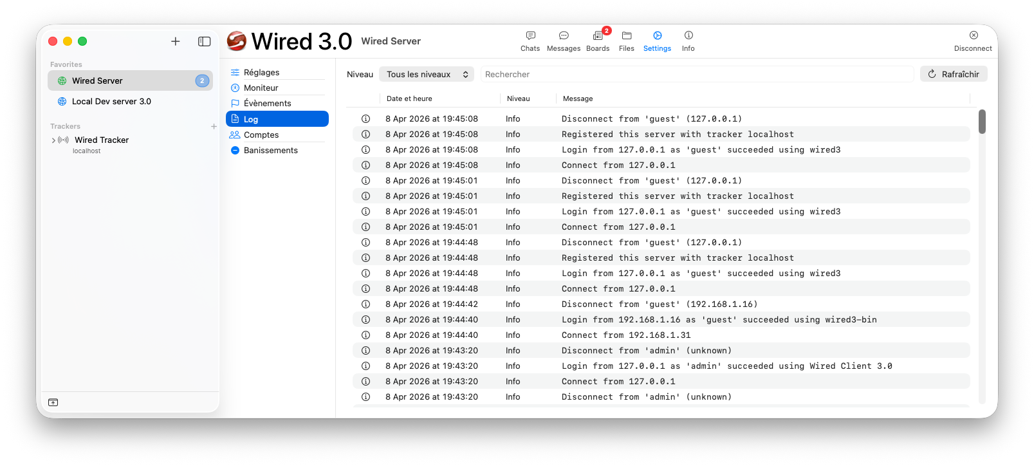Click the 'Favorites' sidebar heading
1034x466 pixels.
click(66, 65)
